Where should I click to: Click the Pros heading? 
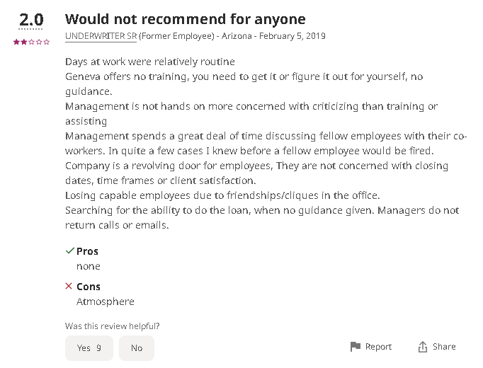(87, 251)
